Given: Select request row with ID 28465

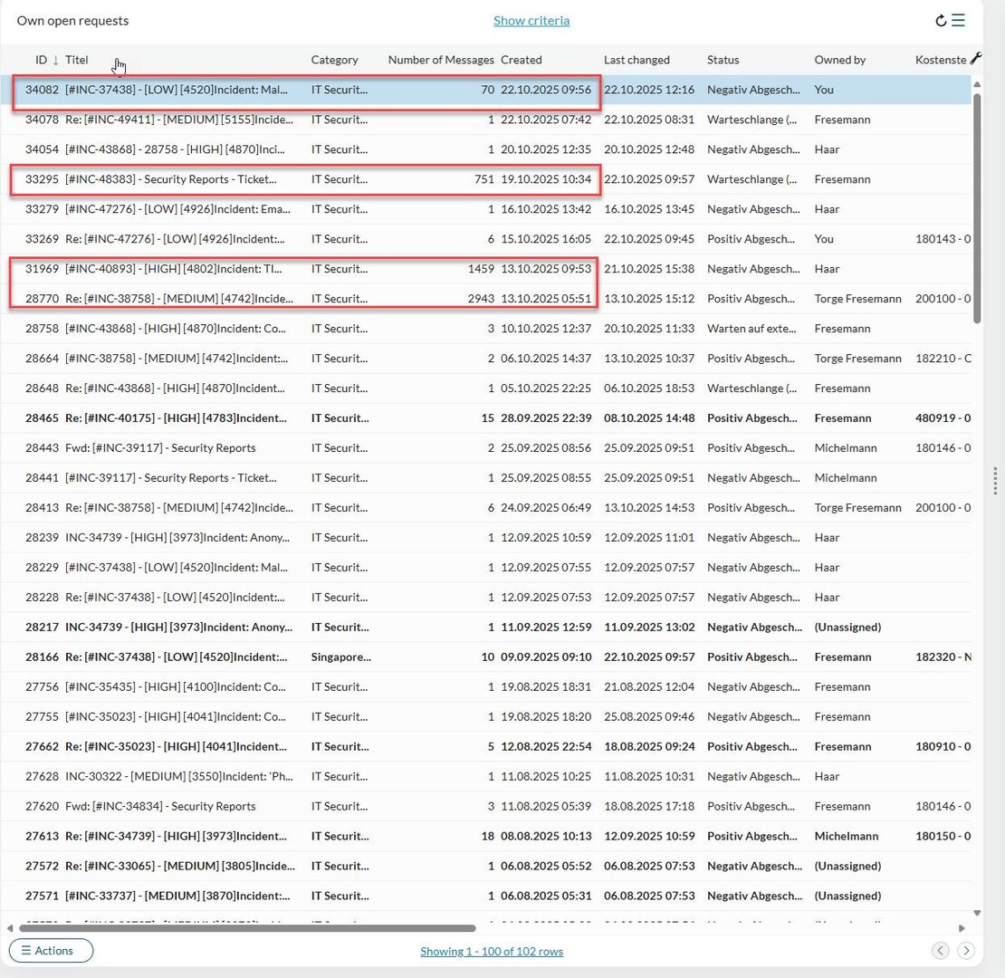Looking at the screenshot, I should pyautogui.click(x=181, y=418).
